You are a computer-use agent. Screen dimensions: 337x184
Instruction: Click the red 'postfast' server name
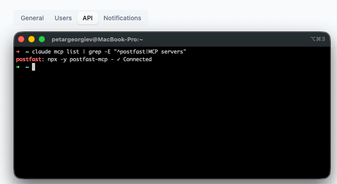29,59
